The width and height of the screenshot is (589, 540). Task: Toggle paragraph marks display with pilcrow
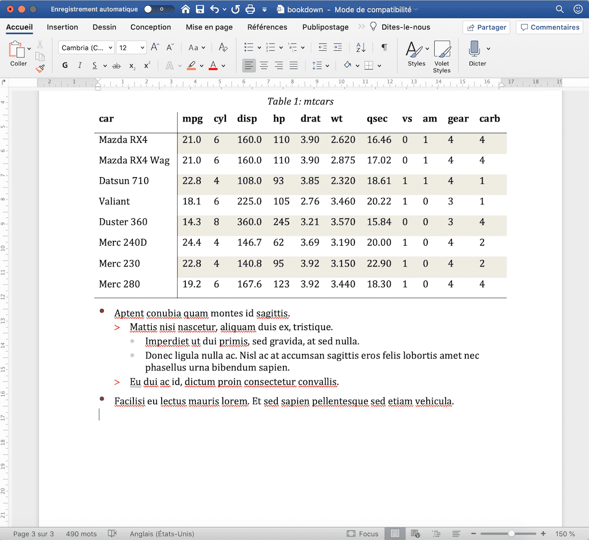click(384, 47)
